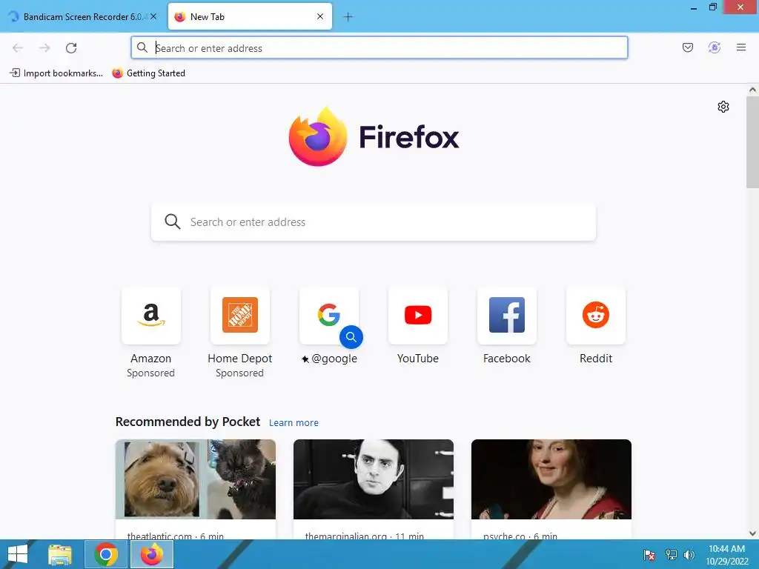Open the Firefox account icon
The image size is (759, 569).
(714, 47)
